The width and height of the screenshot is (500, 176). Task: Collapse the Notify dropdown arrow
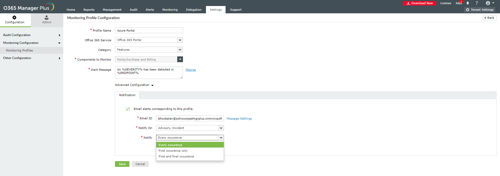(x=221, y=138)
